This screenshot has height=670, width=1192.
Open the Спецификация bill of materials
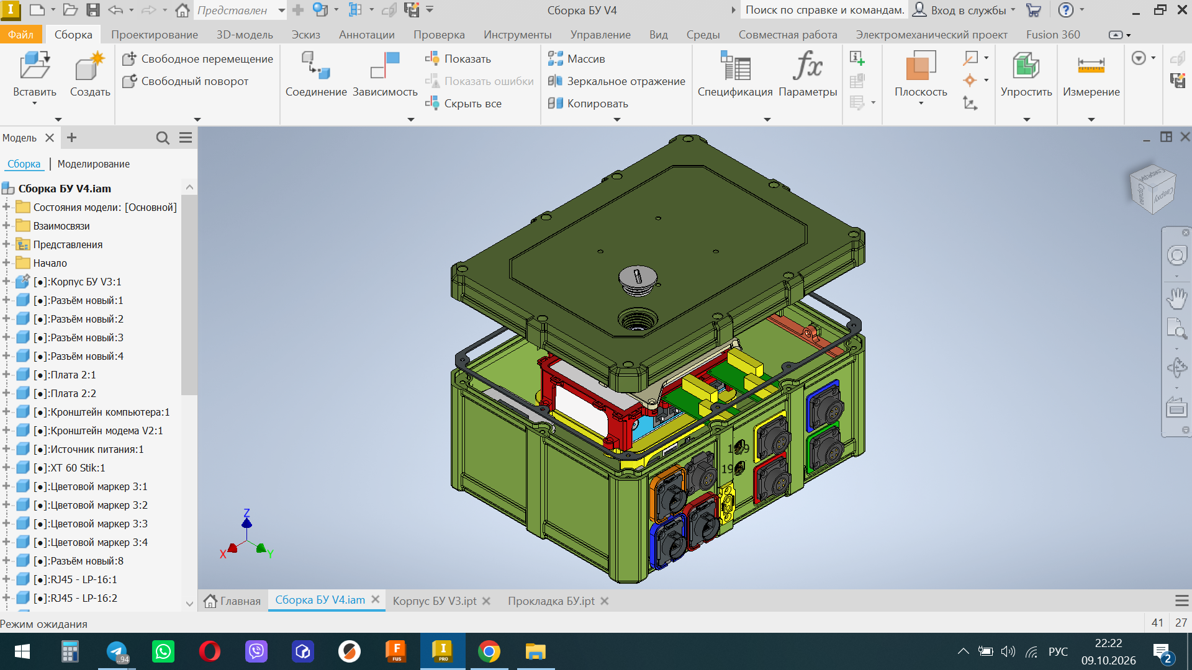pos(735,73)
